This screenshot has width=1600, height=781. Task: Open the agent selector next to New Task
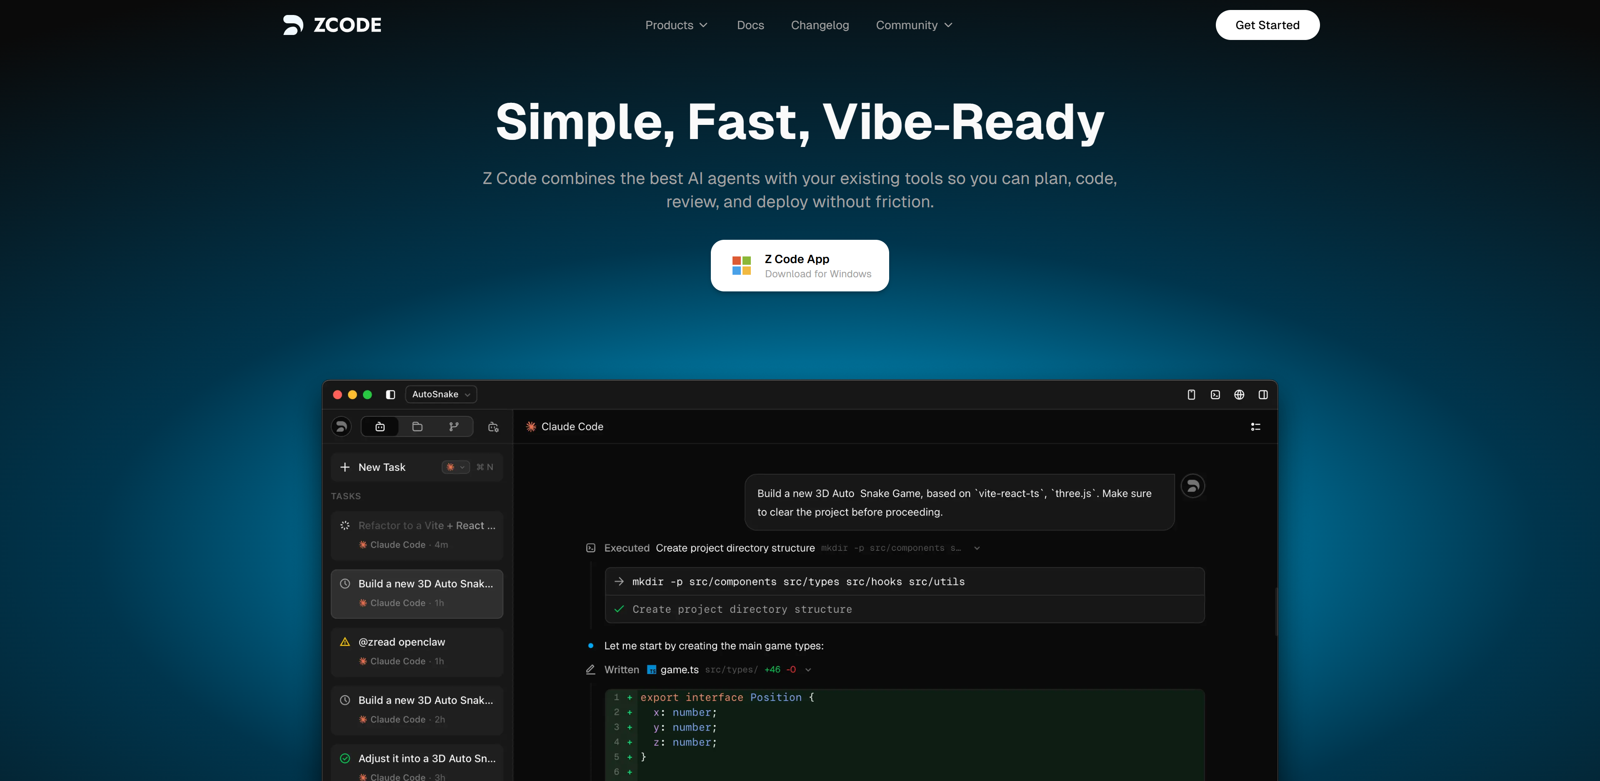click(x=455, y=467)
